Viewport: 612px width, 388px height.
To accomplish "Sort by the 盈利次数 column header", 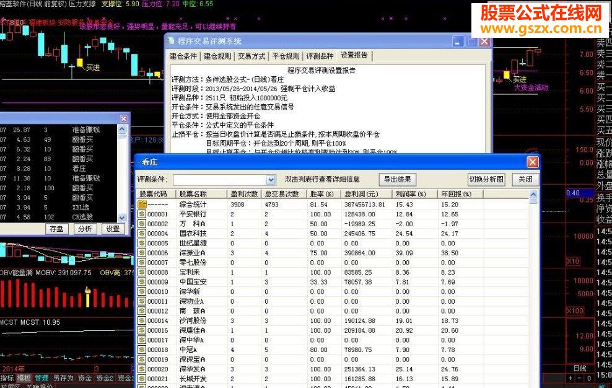I will [244, 194].
